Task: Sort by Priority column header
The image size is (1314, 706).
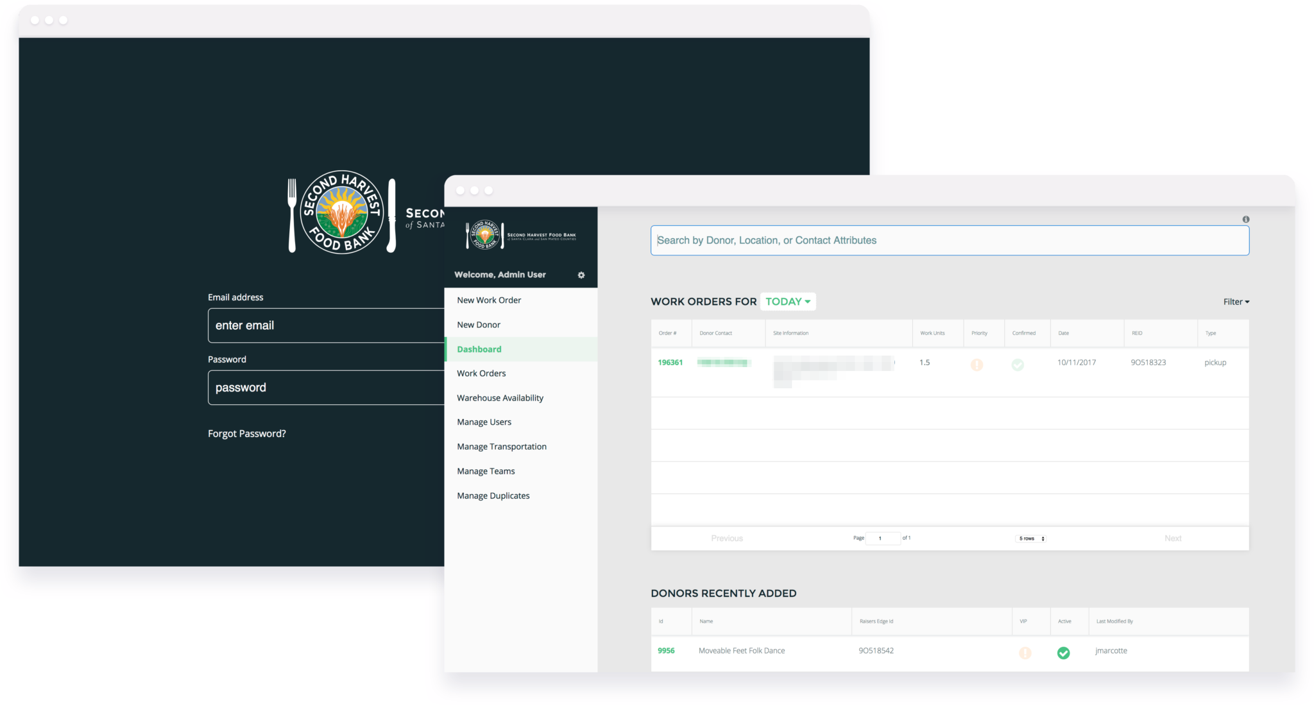Action: pyautogui.click(x=984, y=333)
